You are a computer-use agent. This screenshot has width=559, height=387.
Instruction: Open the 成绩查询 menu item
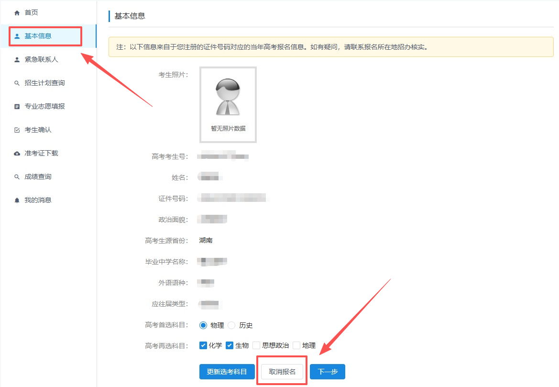pyautogui.click(x=38, y=177)
